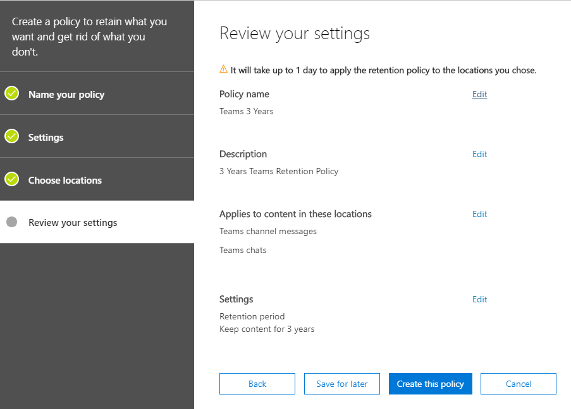The image size is (571, 409).
Task: Click the 'Description' section heading
Action: (x=243, y=154)
